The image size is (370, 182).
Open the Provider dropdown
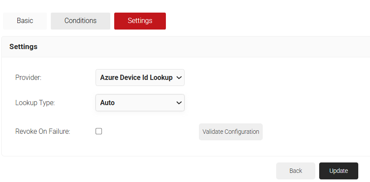pos(140,78)
